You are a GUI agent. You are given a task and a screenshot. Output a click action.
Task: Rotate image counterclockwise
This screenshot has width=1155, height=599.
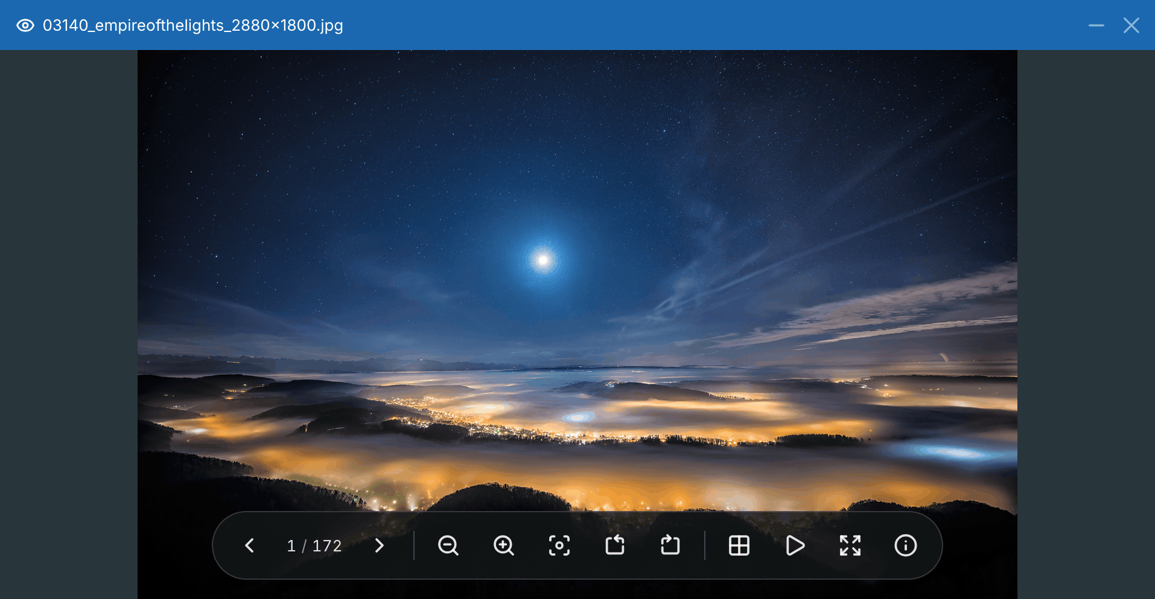pyautogui.click(x=615, y=545)
